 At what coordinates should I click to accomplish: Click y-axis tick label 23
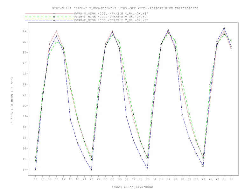click(x=24, y=74)
